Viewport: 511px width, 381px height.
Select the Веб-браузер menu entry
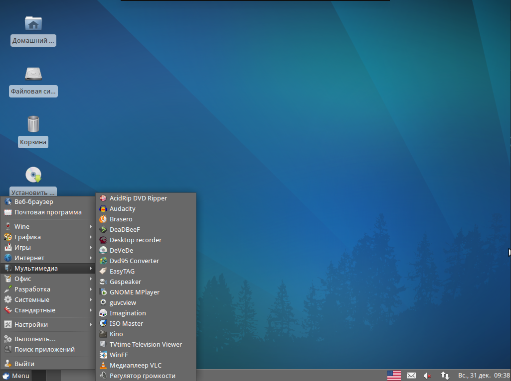point(48,201)
